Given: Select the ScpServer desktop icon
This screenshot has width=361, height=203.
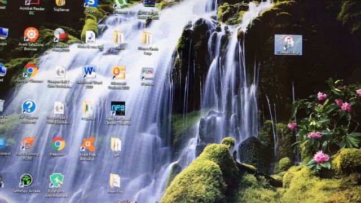Looking at the screenshot, I should 61,6.
